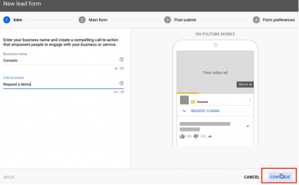Screen dimensions: 299x185
Task: Open help icon for Business name field
Action: 121,60
